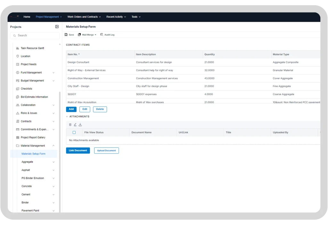Click the Link Document button
The image size is (328, 225).
(78, 150)
